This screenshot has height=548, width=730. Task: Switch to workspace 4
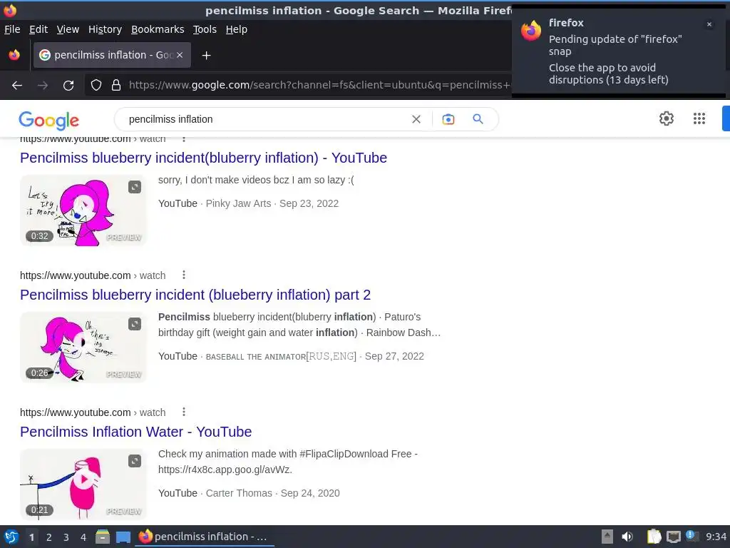tap(83, 537)
